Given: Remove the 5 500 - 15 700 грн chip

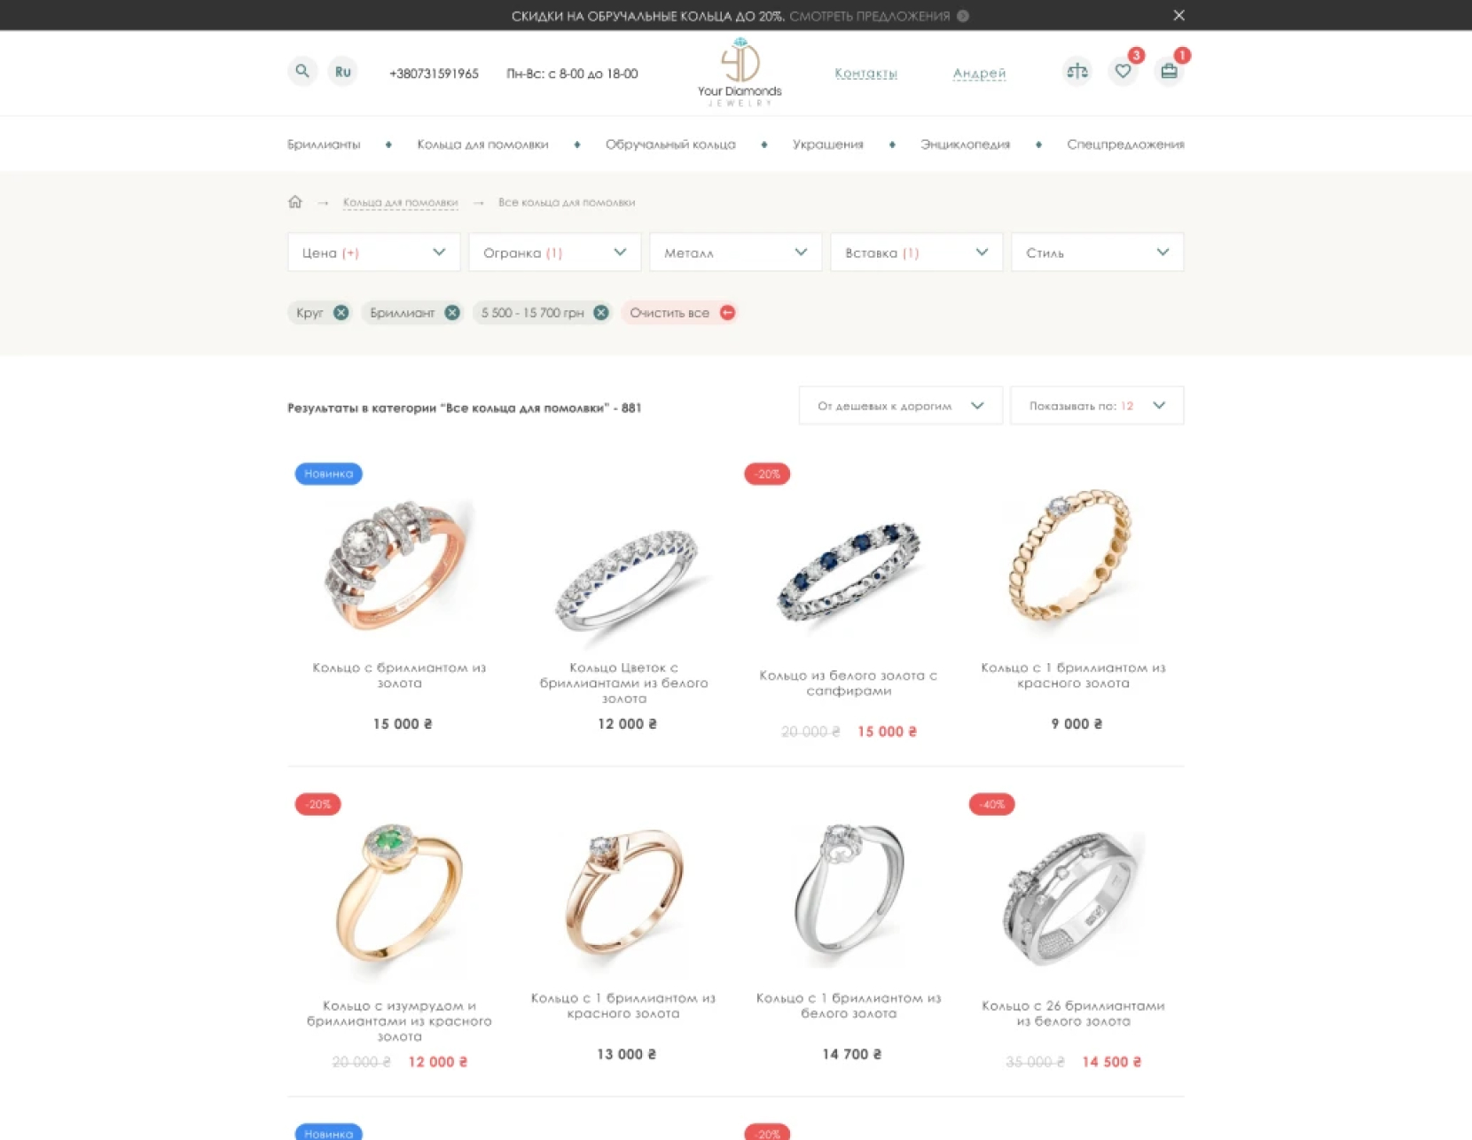Looking at the screenshot, I should (x=600, y=313).
